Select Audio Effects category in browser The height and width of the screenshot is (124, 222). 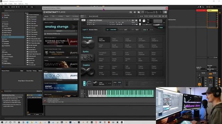pyautogui.click(x=8, y=31)
